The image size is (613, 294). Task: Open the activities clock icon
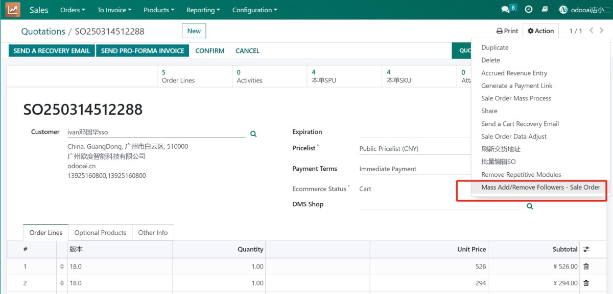tap(529, 10)
